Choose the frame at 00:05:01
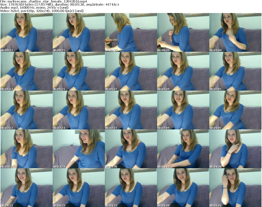Viewport: 262px width, 207px height. [235, 188]
